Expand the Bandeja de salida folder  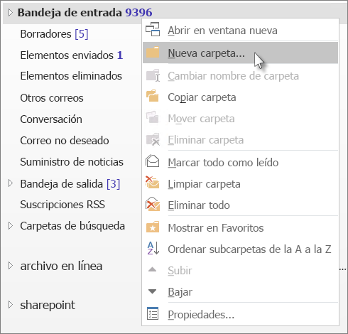click(10, 183)
